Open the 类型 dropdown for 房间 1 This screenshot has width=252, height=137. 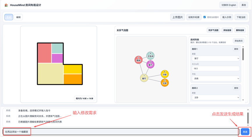(215, 58)
